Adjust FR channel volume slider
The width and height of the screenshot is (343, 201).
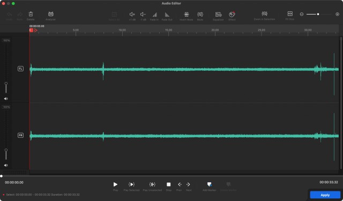[6, 150]
